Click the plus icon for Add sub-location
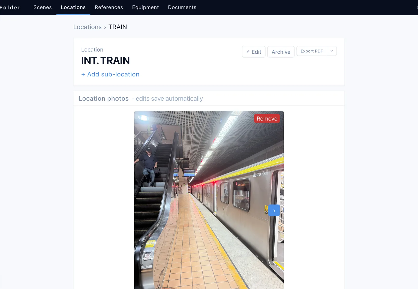This screenshot has width=418, height=289. tap(83, 75)
